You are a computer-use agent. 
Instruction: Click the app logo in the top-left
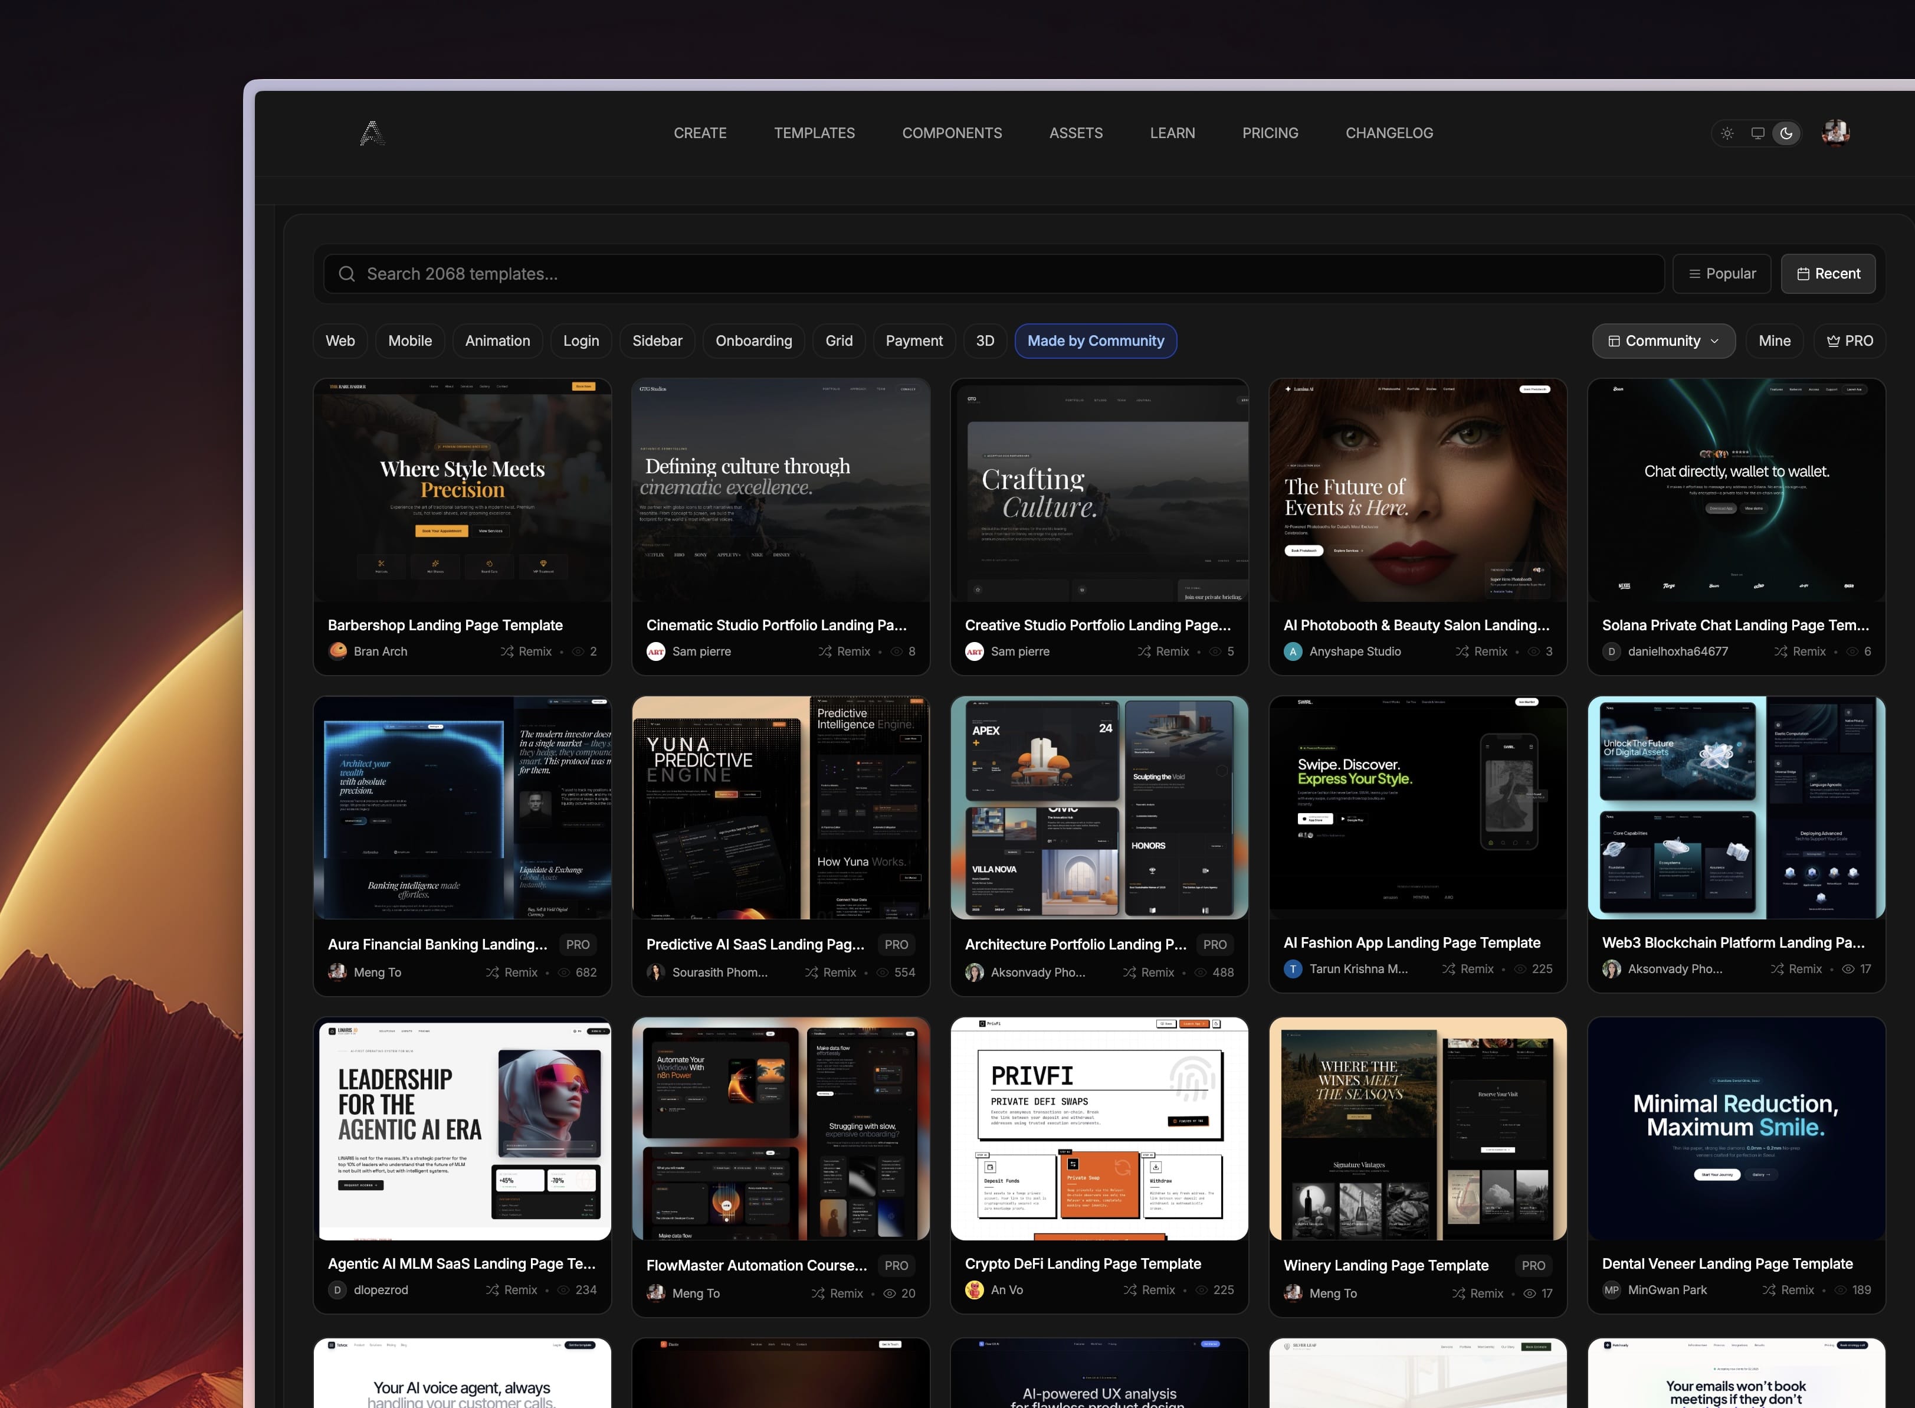373,132
